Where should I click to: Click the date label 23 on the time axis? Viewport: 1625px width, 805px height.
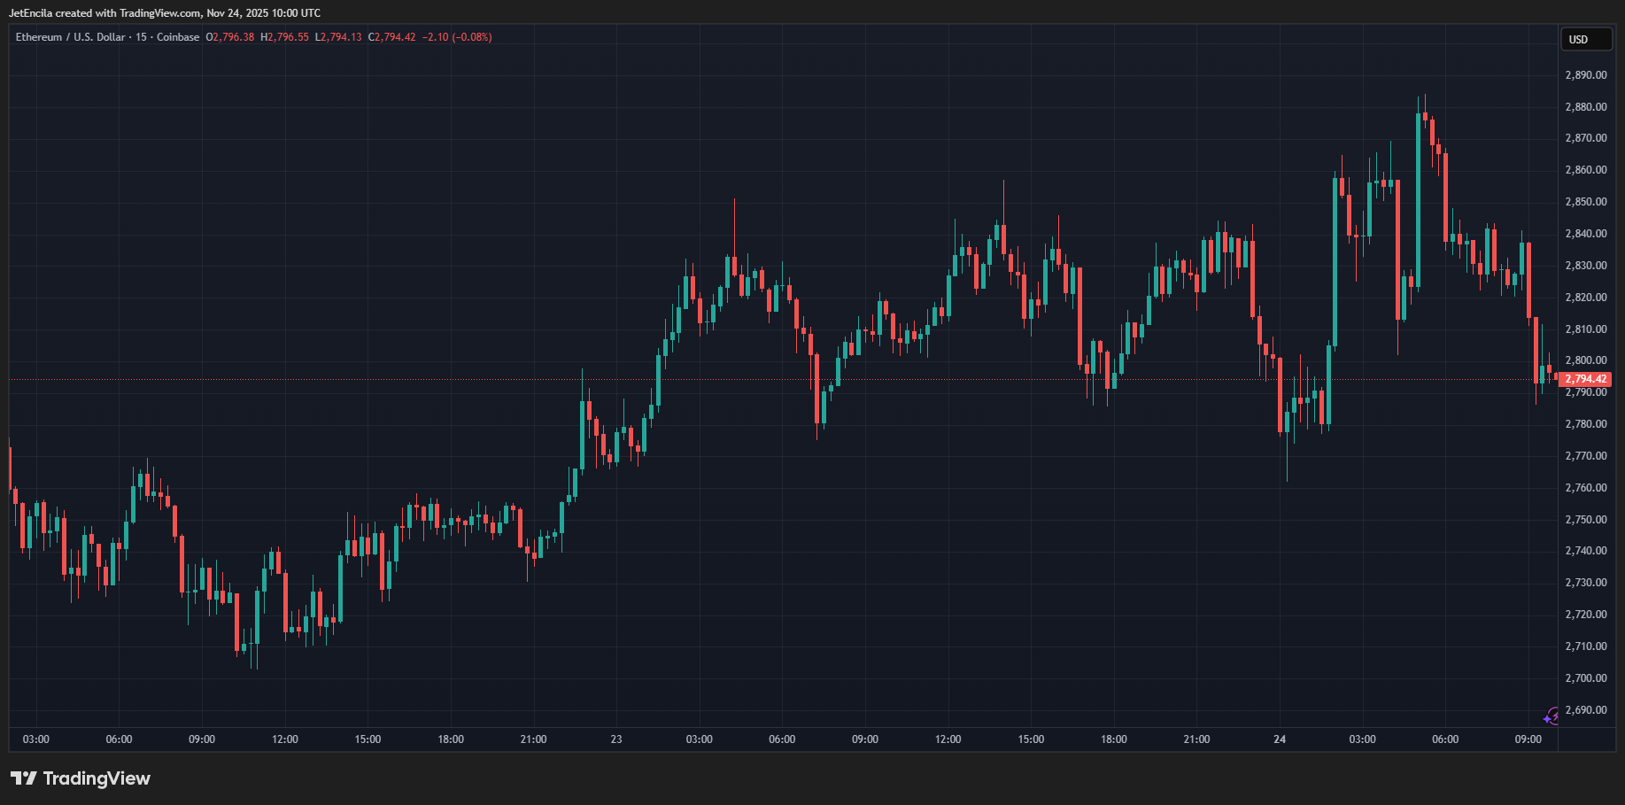coord(616,739)
